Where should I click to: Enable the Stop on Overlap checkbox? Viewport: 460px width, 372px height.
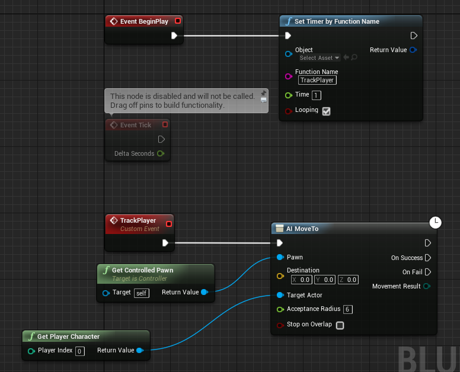click(x=340, y=325)
